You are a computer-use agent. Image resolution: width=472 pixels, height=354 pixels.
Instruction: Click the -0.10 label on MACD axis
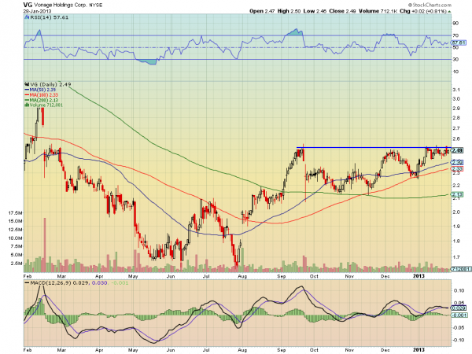pyautogui.click(x=458, y=340)
